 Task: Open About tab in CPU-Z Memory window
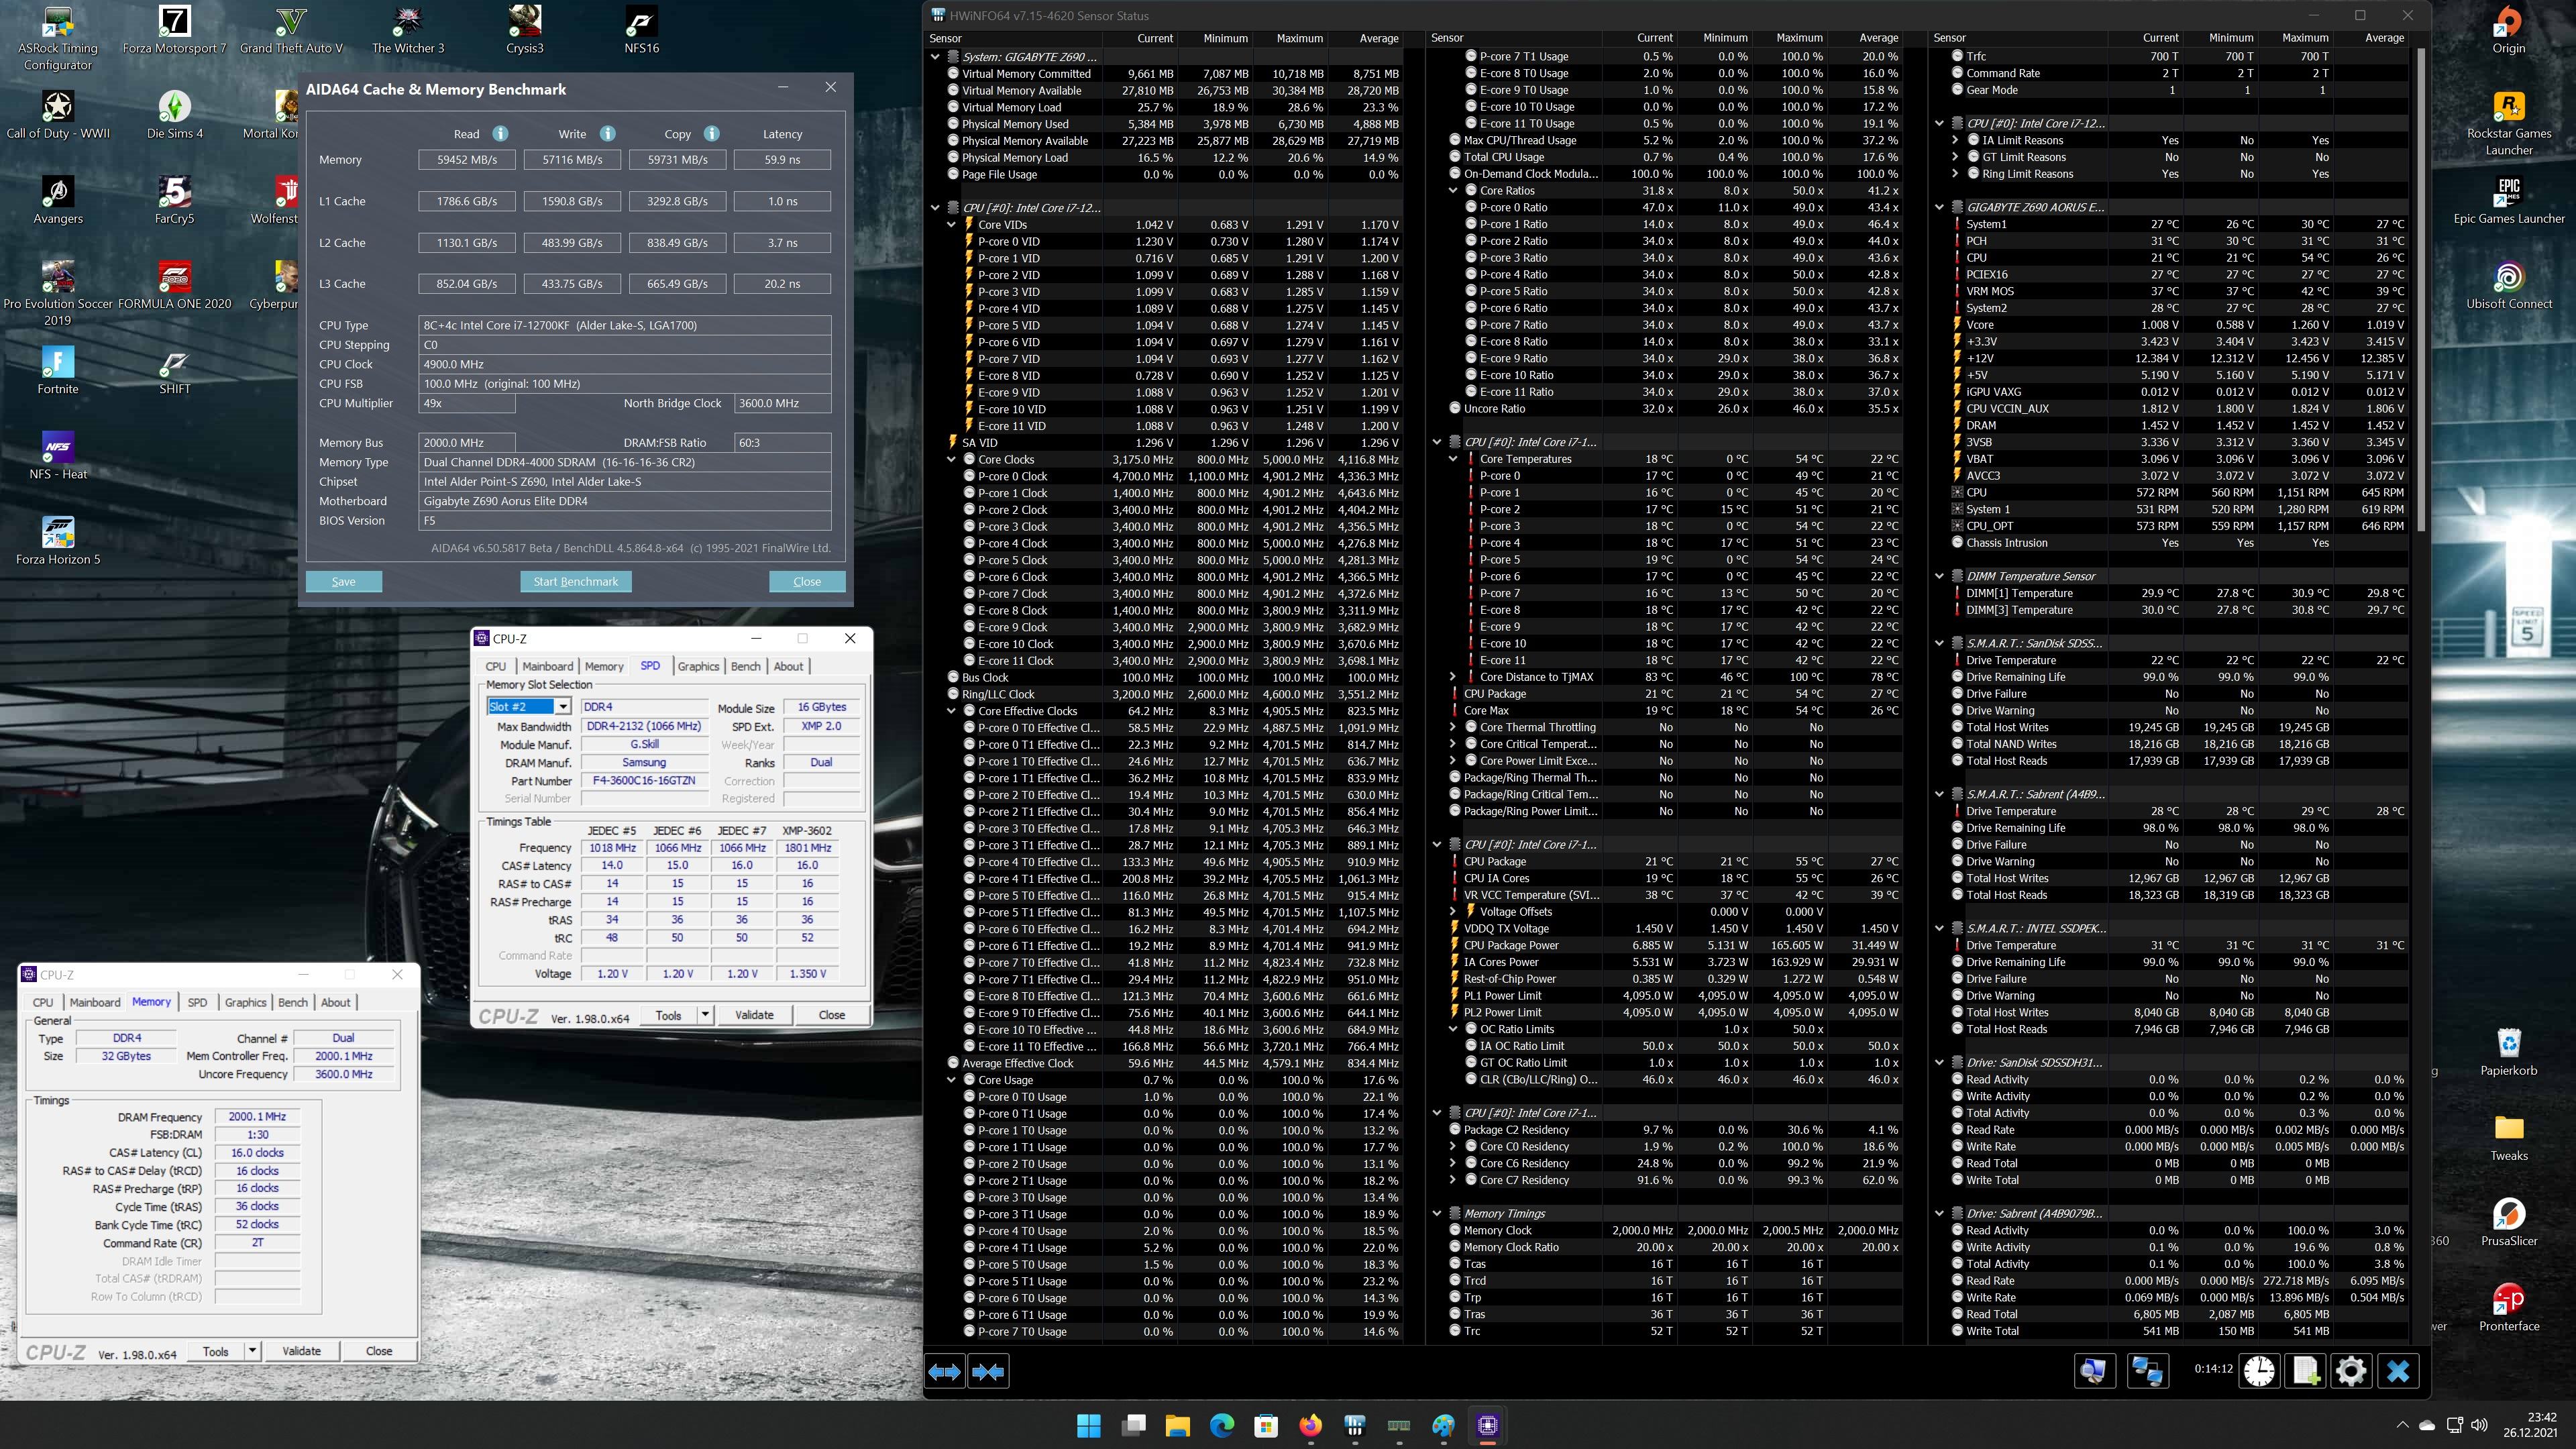tap(336, 1002)
